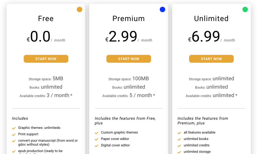Click checkmark beside Custom graphic themes
Screen dimensions: 258x154
97,133
